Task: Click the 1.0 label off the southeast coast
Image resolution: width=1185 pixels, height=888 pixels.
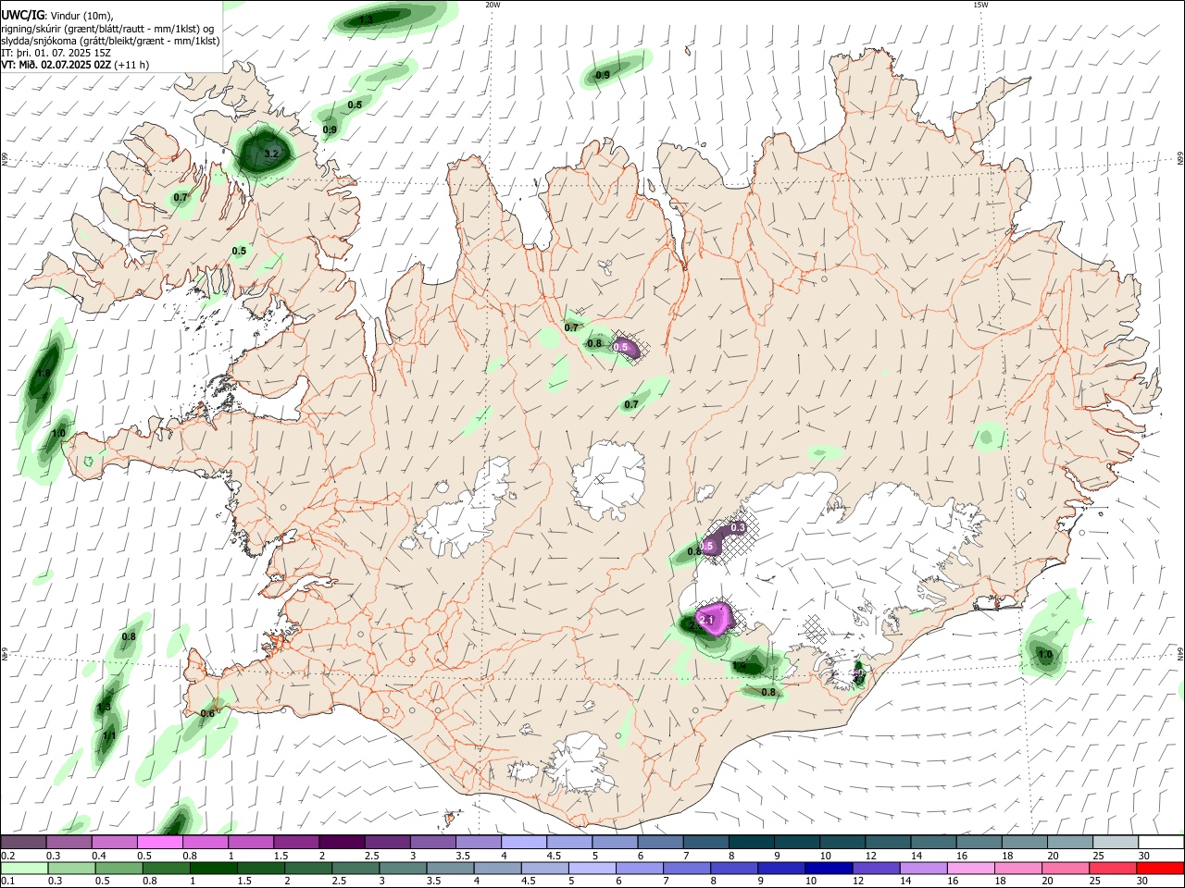Action: pos(1045,655)
